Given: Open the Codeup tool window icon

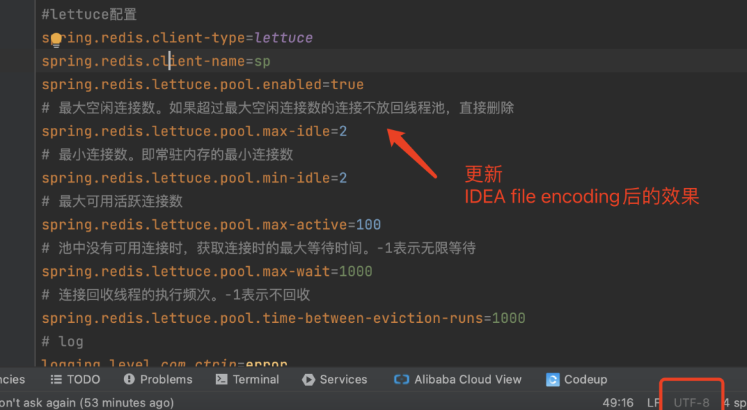Looking at the screenshot, I should pos(553,380).
